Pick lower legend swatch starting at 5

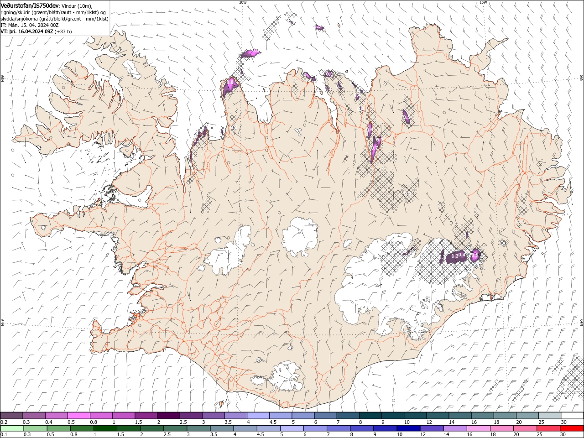(x=292, y=428)
